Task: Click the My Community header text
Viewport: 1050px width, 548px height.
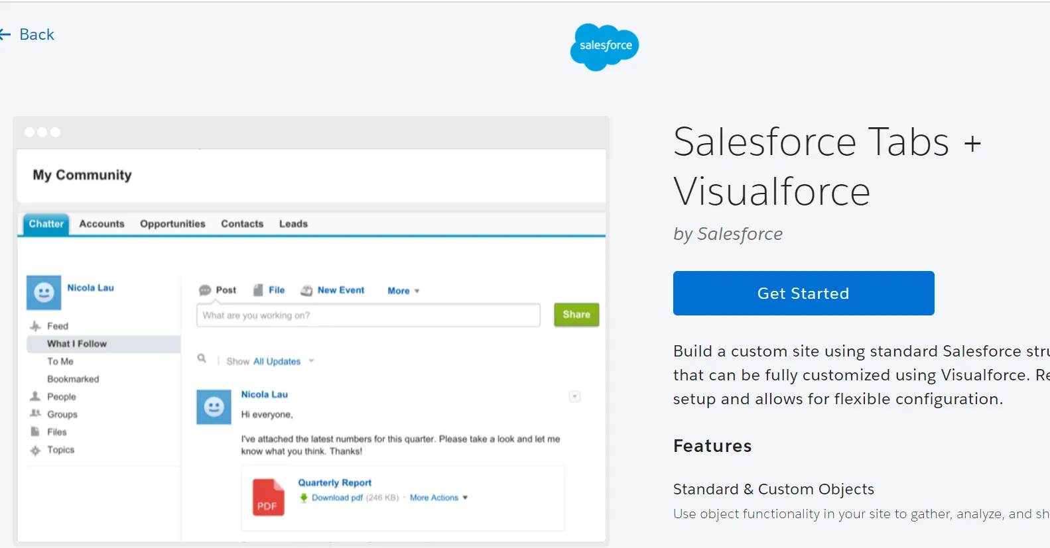Action: 82,175
